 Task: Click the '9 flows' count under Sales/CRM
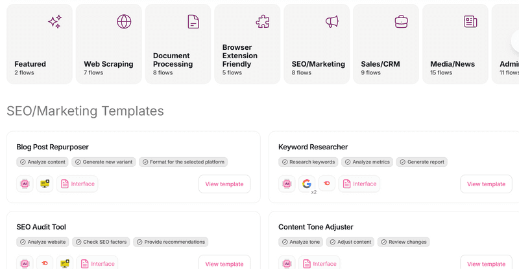point(370,72)
